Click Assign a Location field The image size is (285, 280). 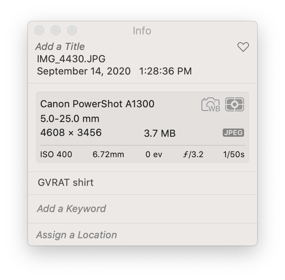pos(77,235)
